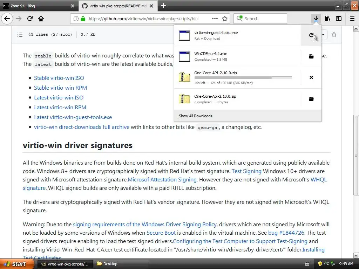This screenshot has width=359, height=269.
Task: Select the virtio-win-pkg-scripts README tab
Action: point(118,6)
